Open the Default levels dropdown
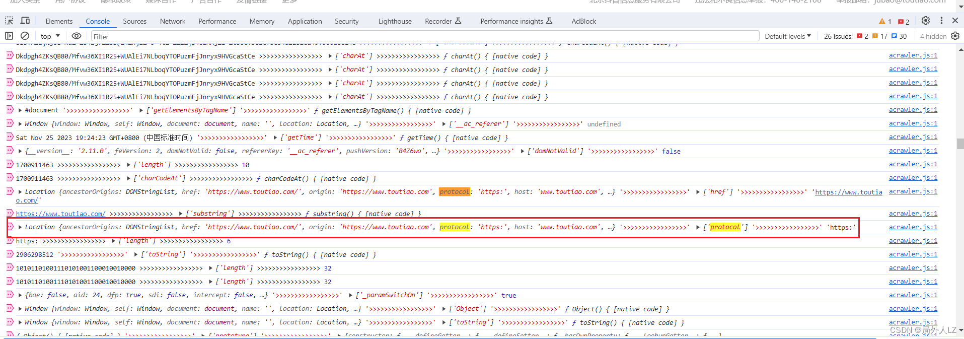The height and width of the screenshot is (339, 964). [x=788, y=36]
